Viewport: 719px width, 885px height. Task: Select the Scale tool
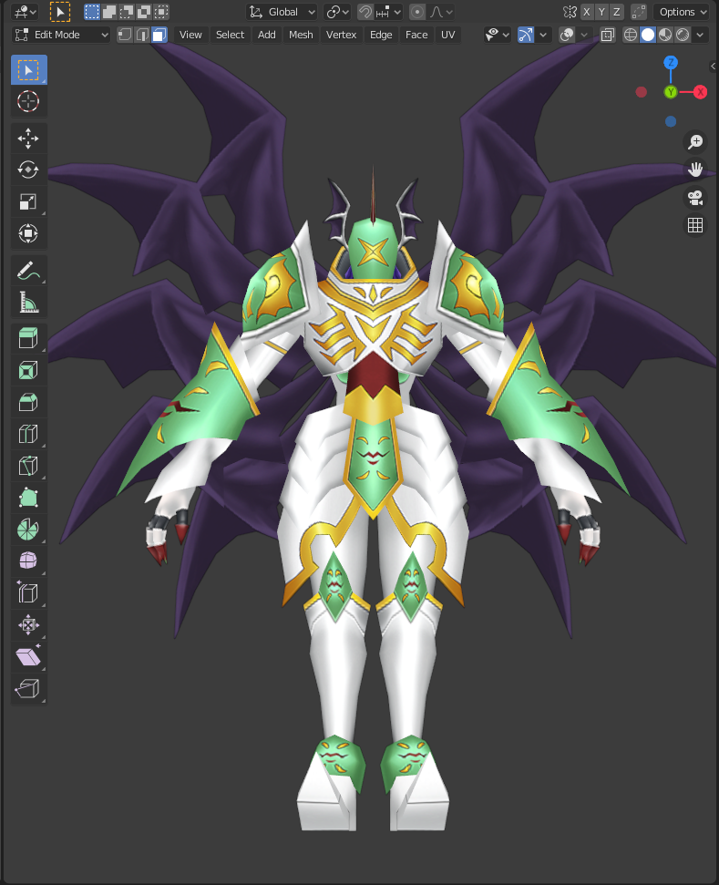(28, 201)
